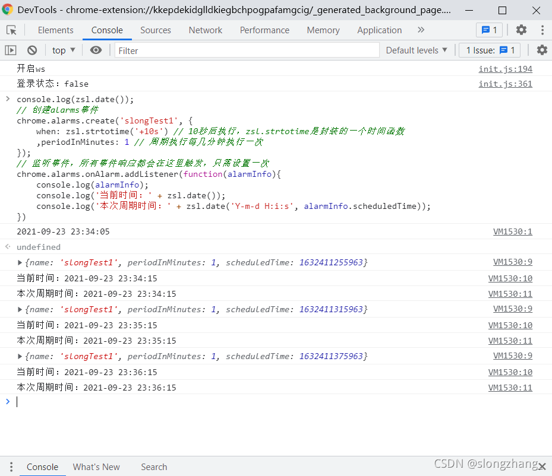Open the Default levels dropdown
This screenshot has width=552, height=476.
pyautogui.click(x=417, y=50)
